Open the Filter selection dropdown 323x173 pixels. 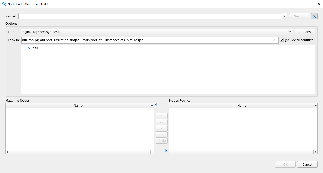click(x=290, y=32)
